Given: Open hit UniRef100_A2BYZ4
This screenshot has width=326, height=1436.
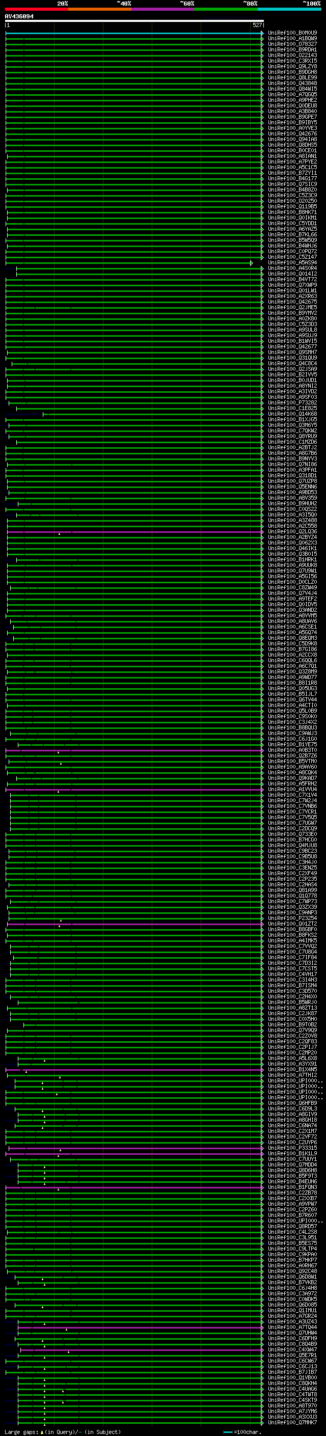Looking at the screenshot, I should click(292, 537).
